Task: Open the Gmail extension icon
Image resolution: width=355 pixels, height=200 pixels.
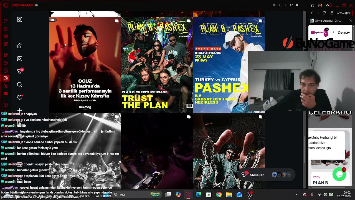Action: (320, 5)
